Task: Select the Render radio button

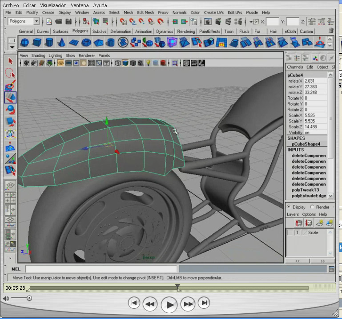Action: [312, 207]
